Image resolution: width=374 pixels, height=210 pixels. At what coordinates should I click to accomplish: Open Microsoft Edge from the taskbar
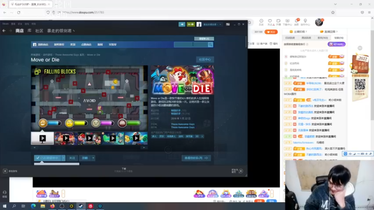pyautogui.click(x=33, y=206)
